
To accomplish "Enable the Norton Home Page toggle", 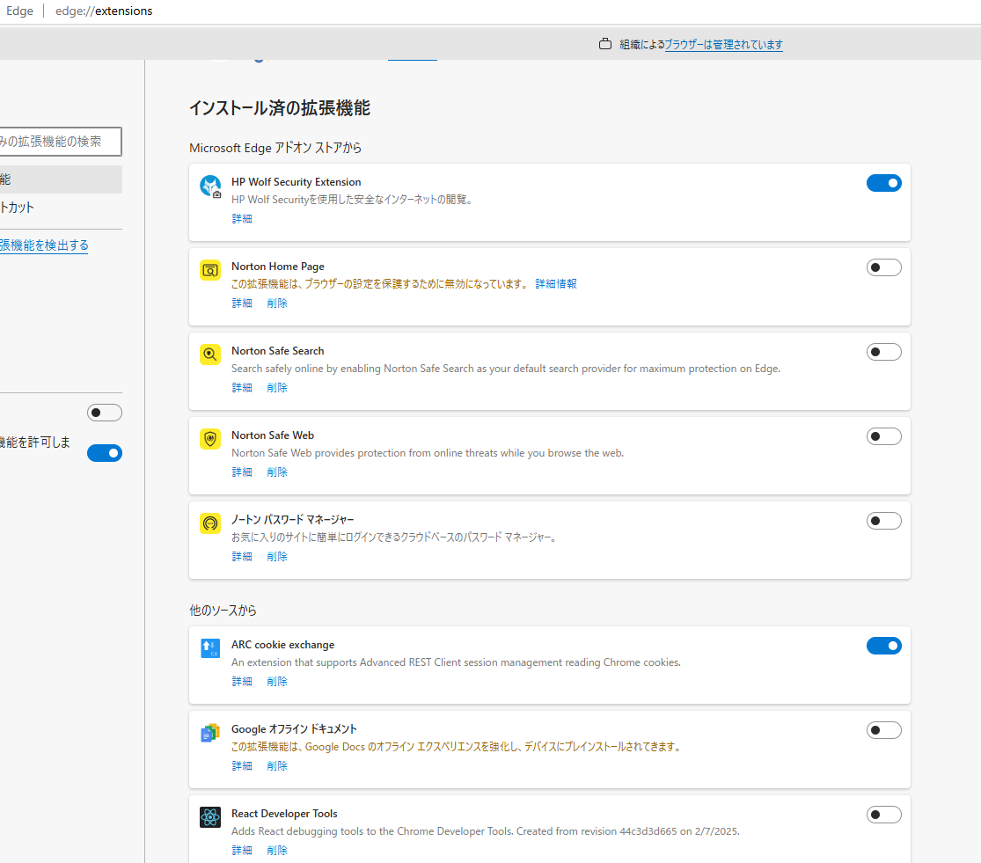I will click(x=883, y=267).
